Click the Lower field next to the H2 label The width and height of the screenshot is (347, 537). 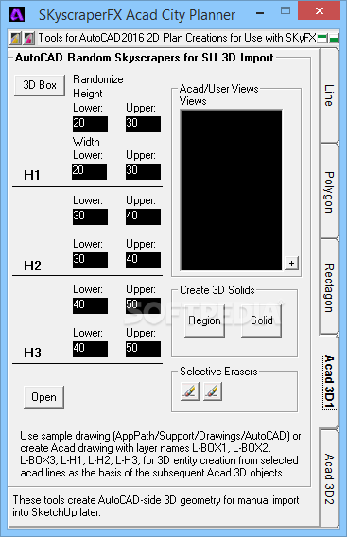[x=90, y=260]
